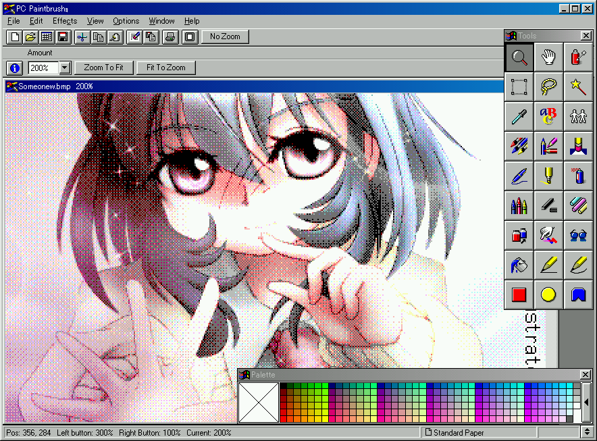
Task: Pick the black swatch in the top-left corner of the palette grid
Action: pyautogui.click(x=283, y=386)
